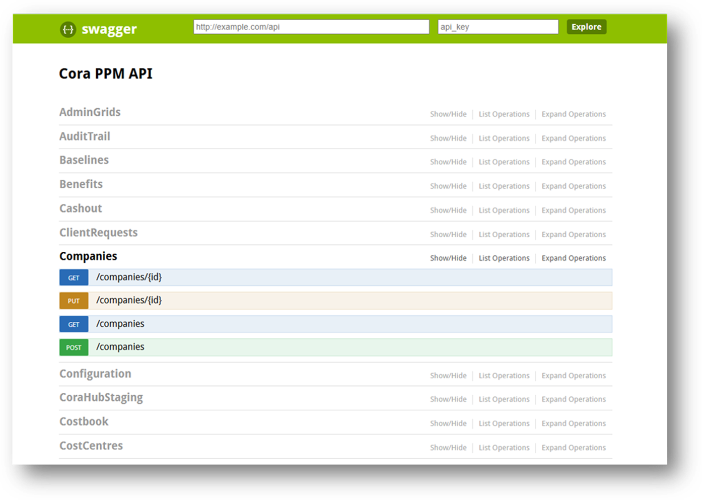Click List Operations for Companies
The image size is (702, 500).
pos(504,258)
